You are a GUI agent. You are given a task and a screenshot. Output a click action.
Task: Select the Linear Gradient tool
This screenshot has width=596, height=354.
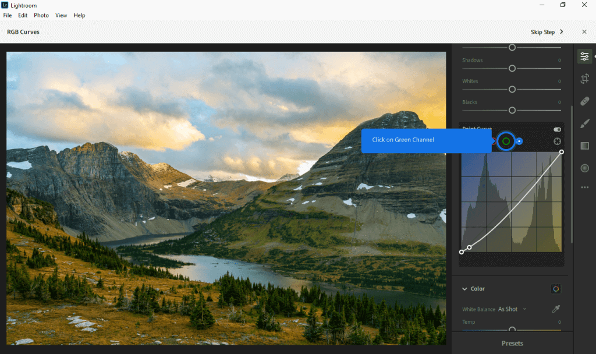click(x=584, y=146)
